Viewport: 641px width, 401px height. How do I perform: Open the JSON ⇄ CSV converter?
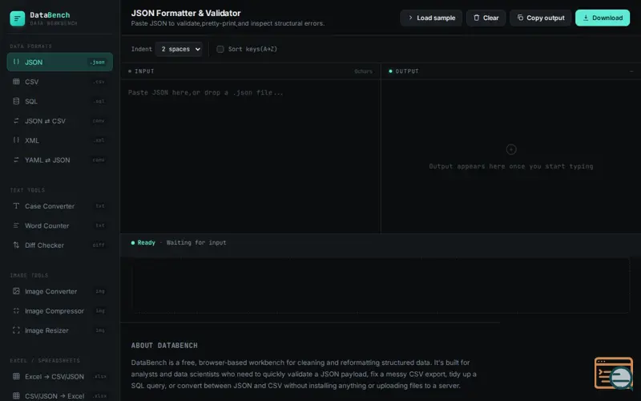coord(59,121)
